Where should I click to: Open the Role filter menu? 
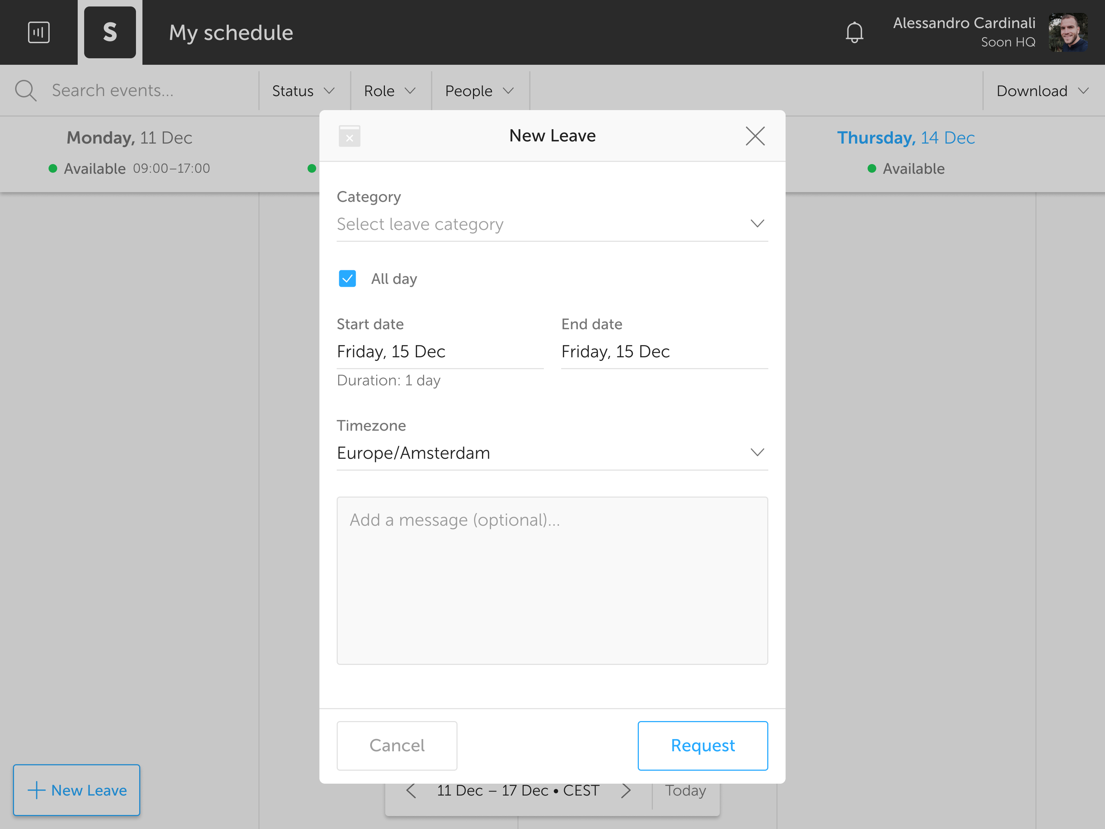pyautogui.click(x=390, y=91)
